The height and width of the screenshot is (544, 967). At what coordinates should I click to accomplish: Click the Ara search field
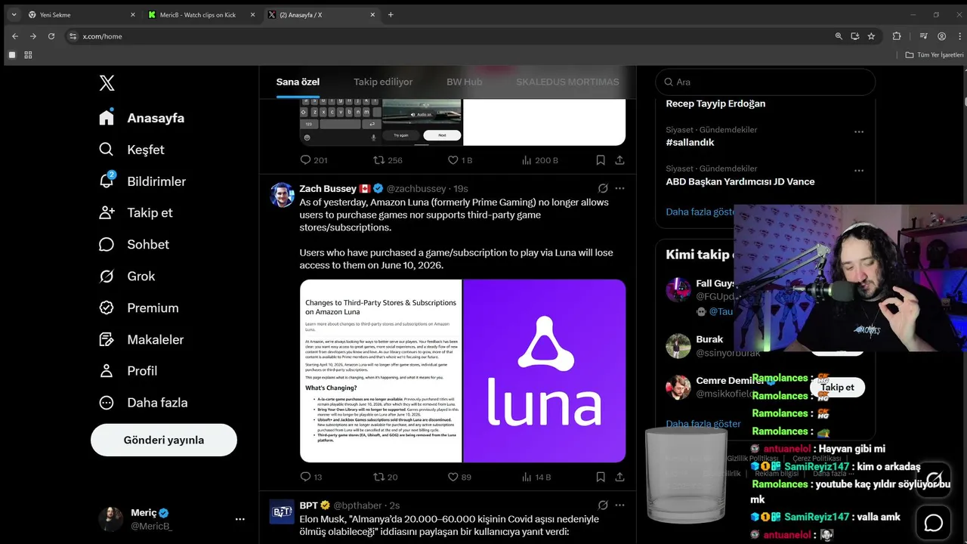765,82
